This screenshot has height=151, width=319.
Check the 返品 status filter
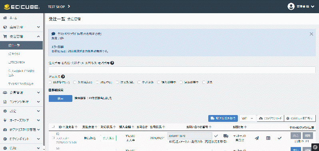coord(203,82)
